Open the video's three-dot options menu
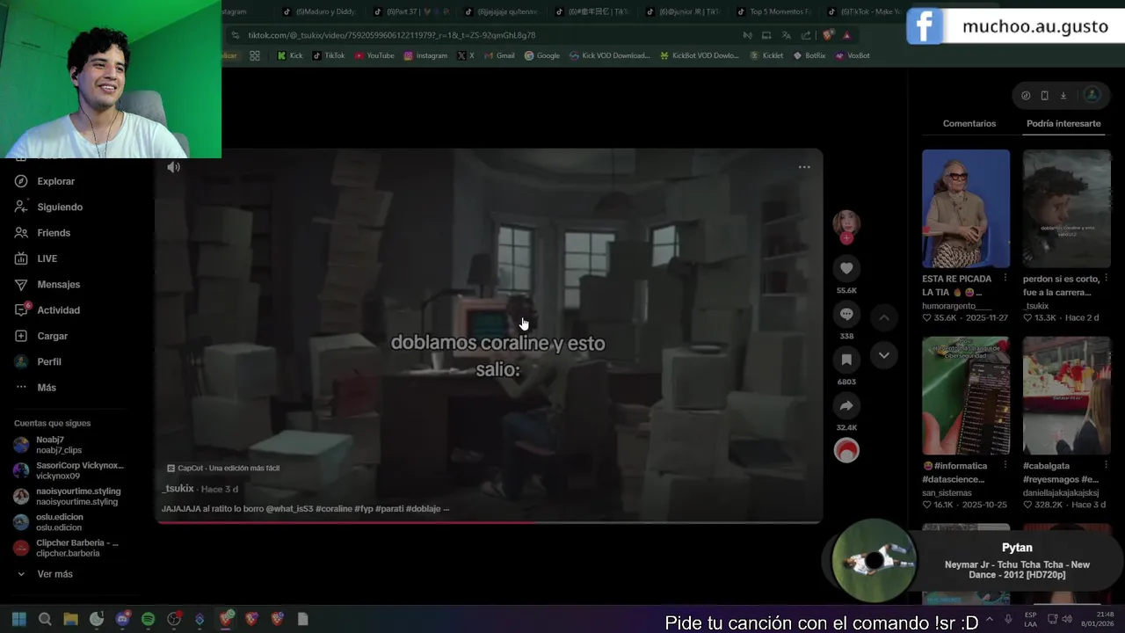Viewport: 1125px width, 633px height. (x=804, y=167)
